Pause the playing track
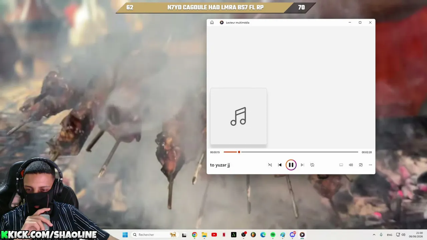427x240 pixels. pyautogui.click(x=291, y=165)
